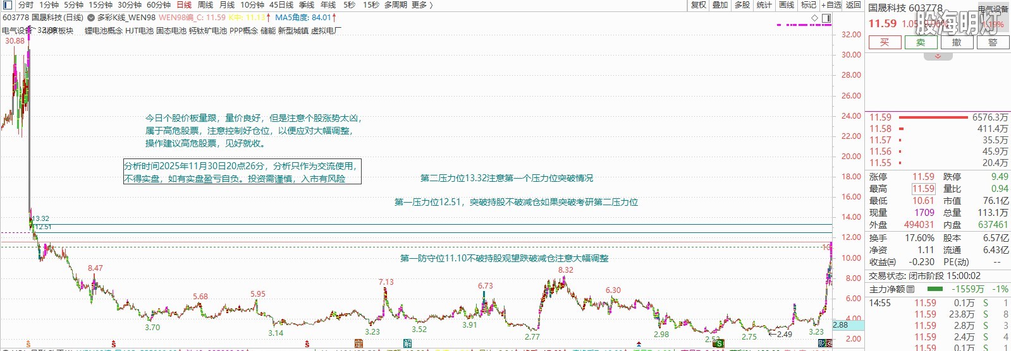Switch to 分时 intraday view

(26, 5)
